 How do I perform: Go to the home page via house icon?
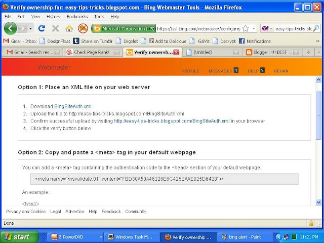pyautogui.click(x=69, y=28)
